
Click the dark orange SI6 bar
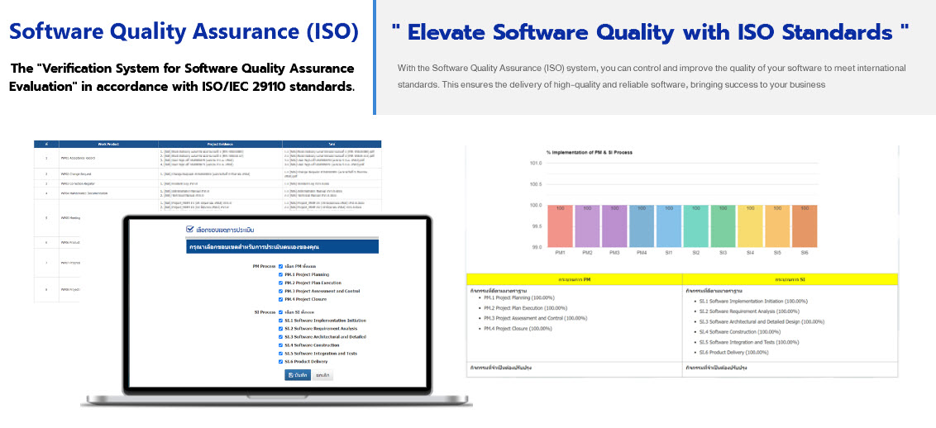(805, 226)
